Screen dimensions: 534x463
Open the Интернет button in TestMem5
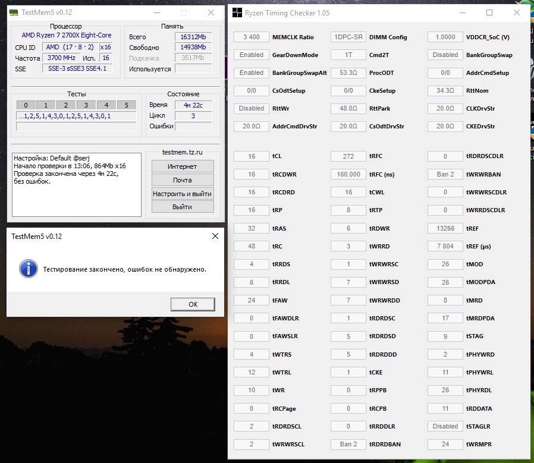pyautogui.click(x=183, y=166)
